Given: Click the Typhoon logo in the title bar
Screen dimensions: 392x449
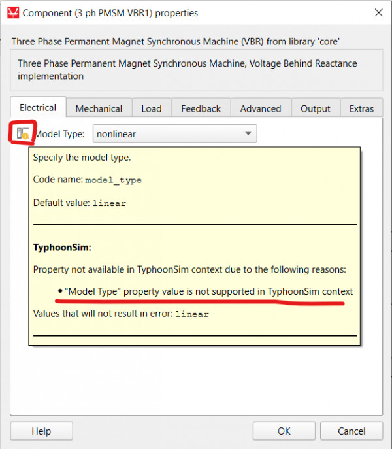Looking at the screenshot, I should pos(13,13).
